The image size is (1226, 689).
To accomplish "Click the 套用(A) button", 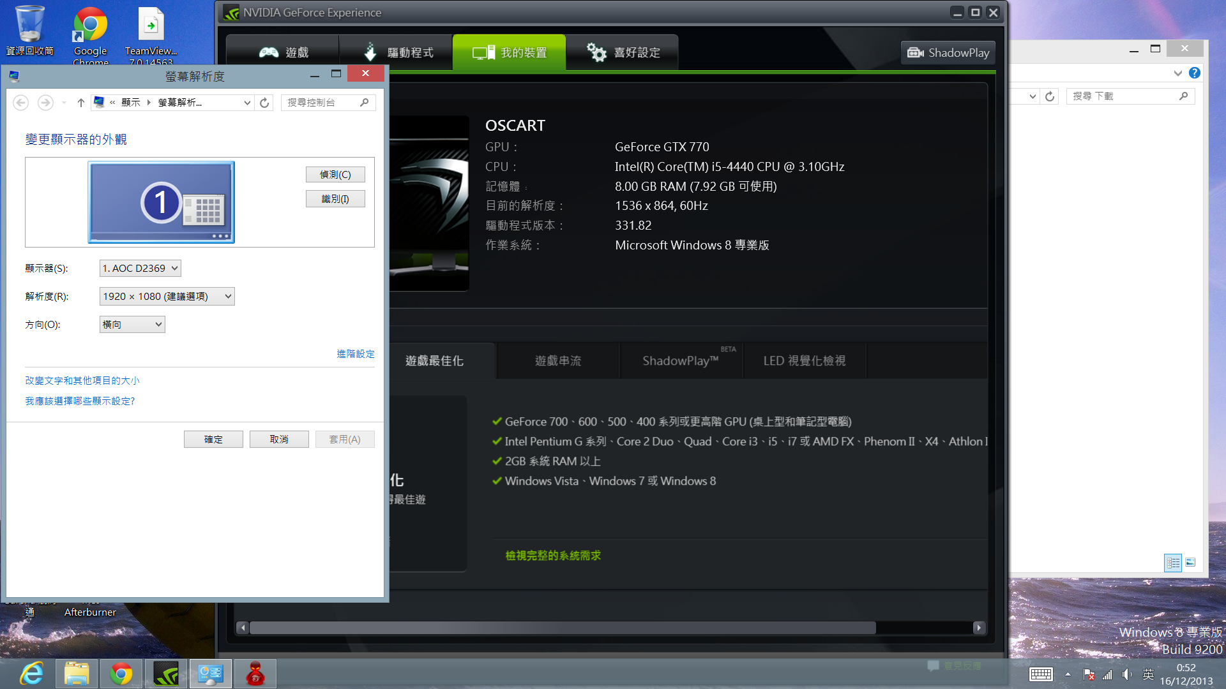I will pyautogui.click(x=345, y=440).
